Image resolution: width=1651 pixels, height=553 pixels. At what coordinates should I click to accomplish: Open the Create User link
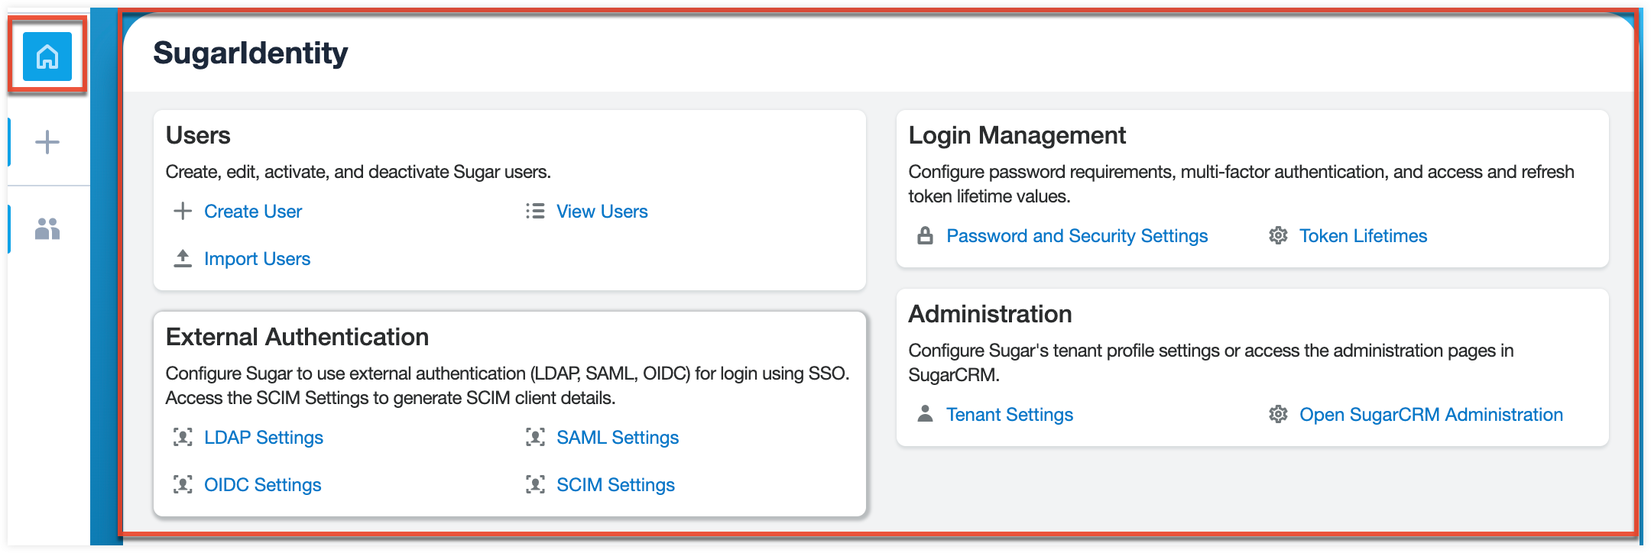[x=253, y=212]
